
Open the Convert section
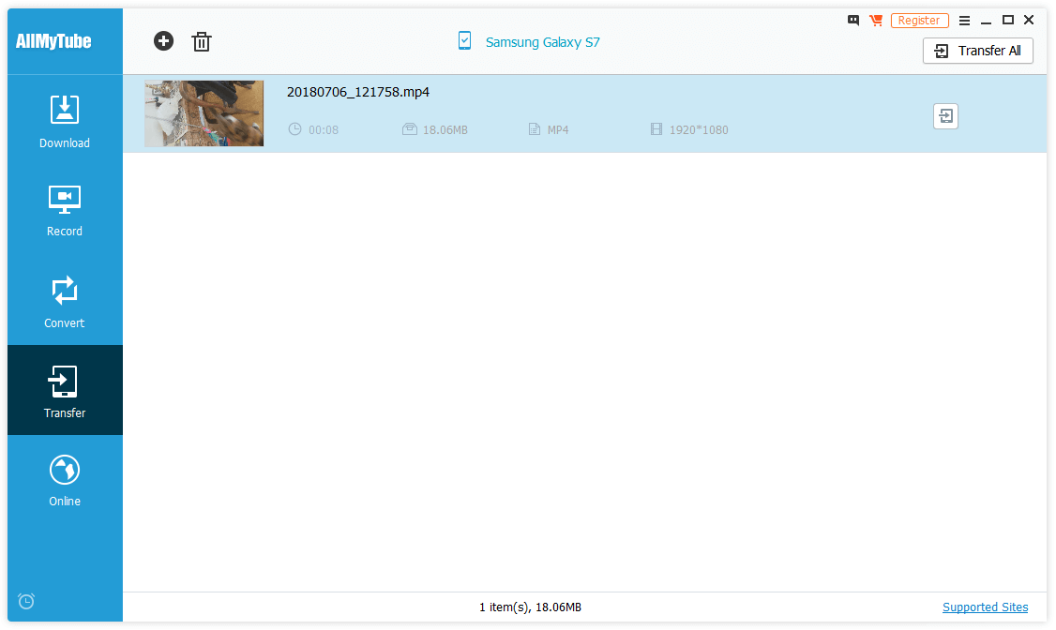[x=65, y=302]
